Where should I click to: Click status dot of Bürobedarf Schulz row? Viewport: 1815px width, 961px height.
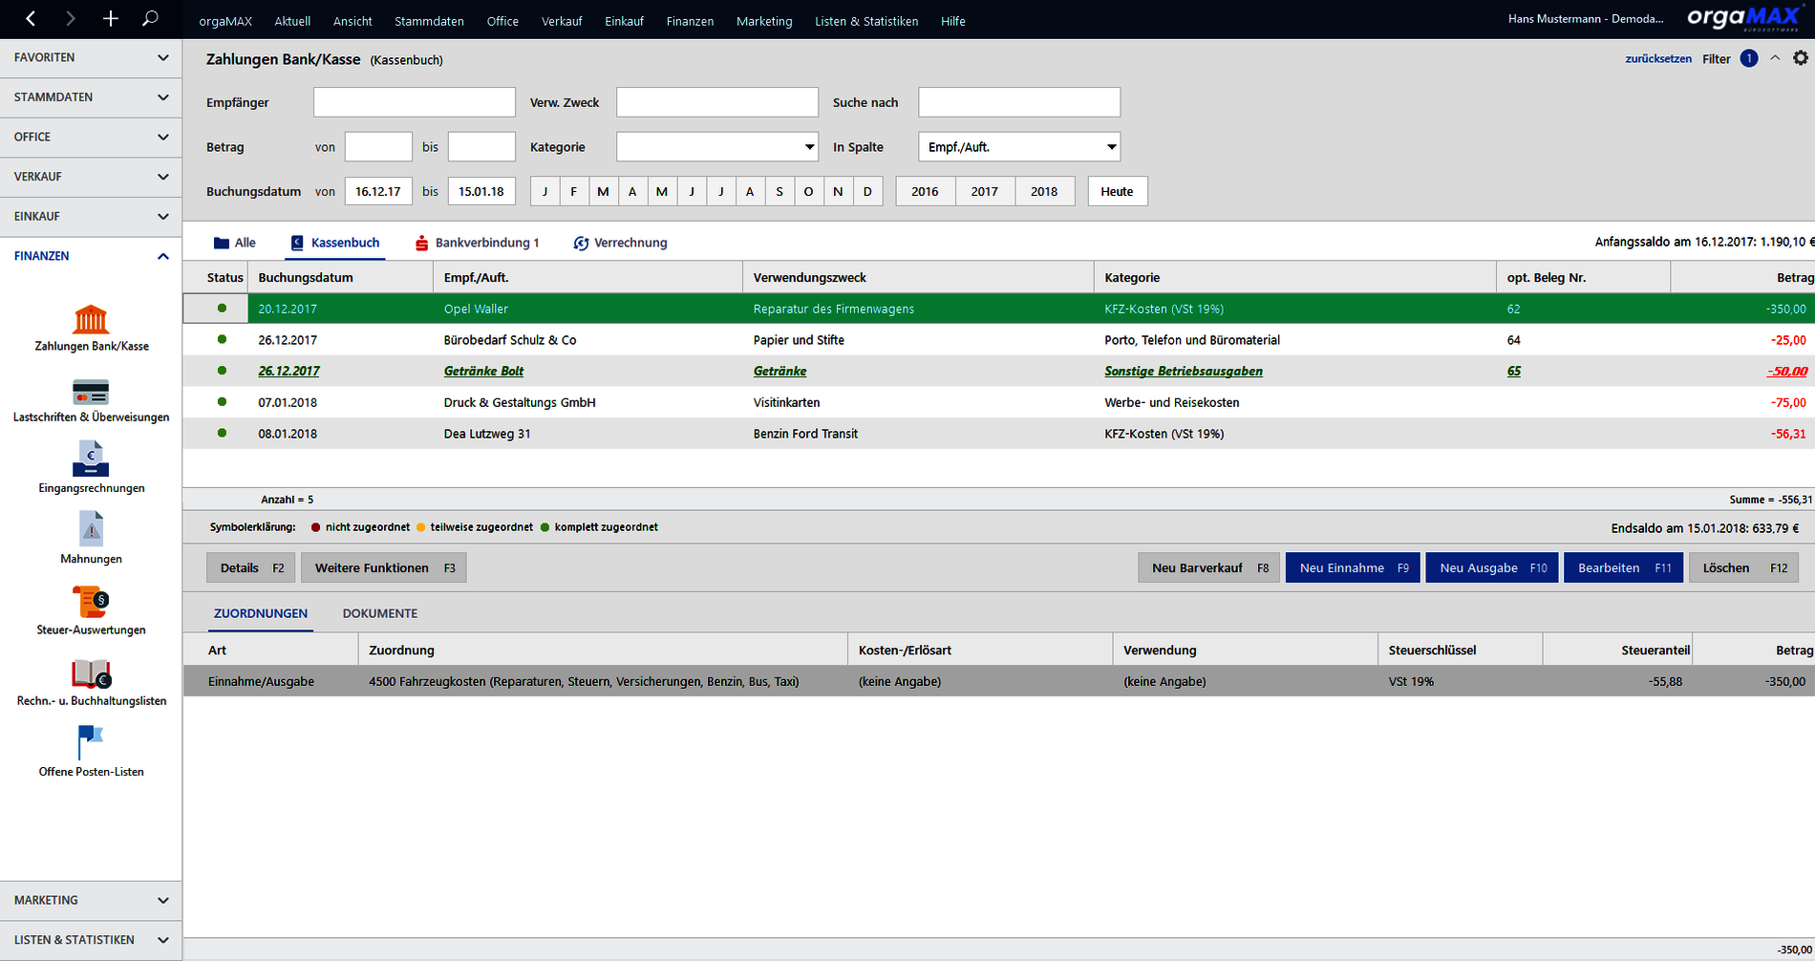tap(222, 340)
